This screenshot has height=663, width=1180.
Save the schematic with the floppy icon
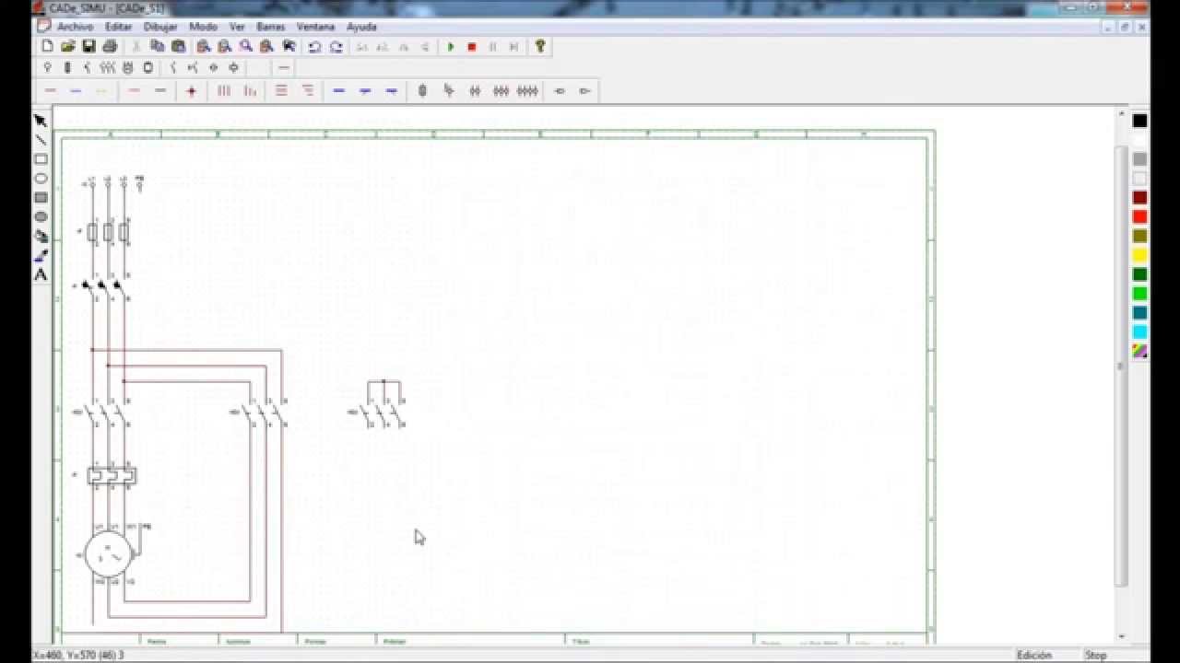point(88,46)
